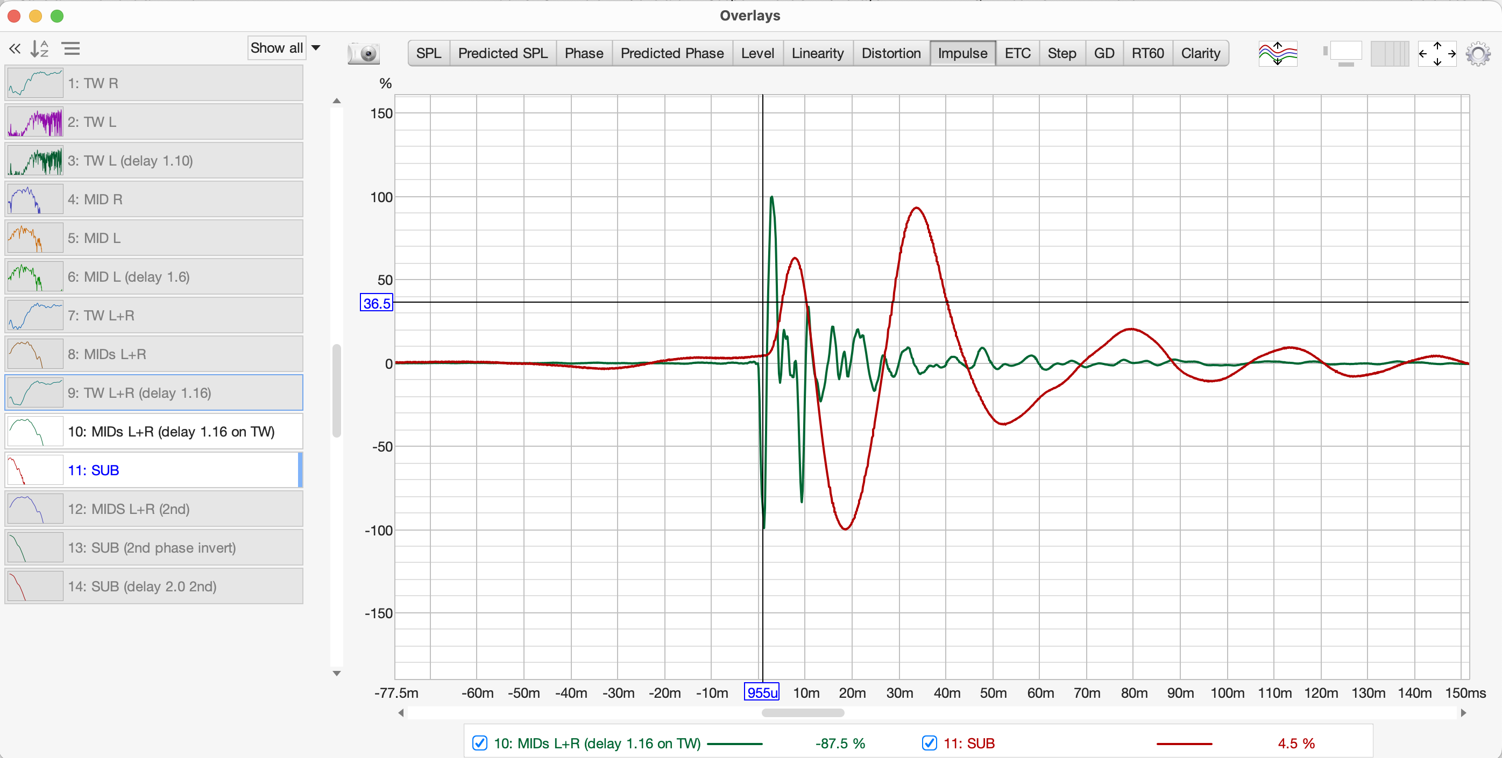
Task: Collapse the measurement list panel
Action: pyautogui.click(x=15, y=49)
